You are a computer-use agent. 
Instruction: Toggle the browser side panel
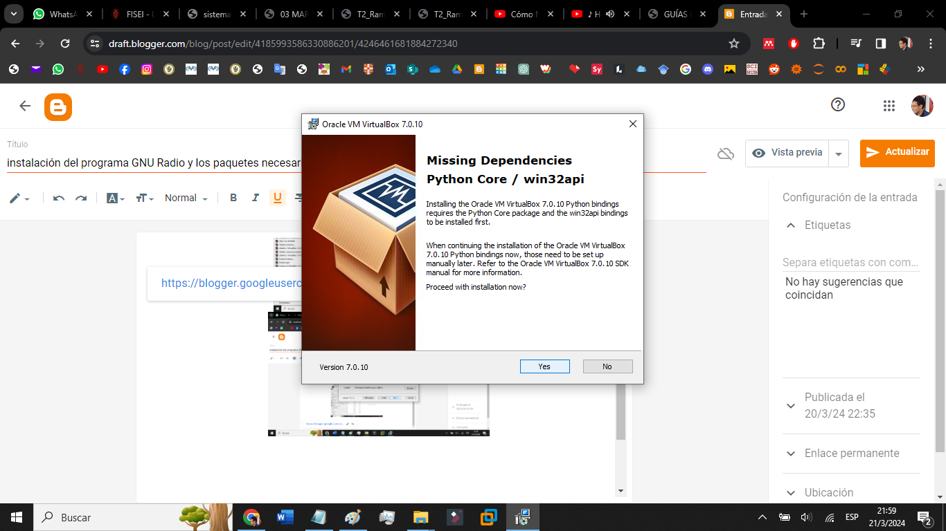pyautogui.click(x=880, y=44)
